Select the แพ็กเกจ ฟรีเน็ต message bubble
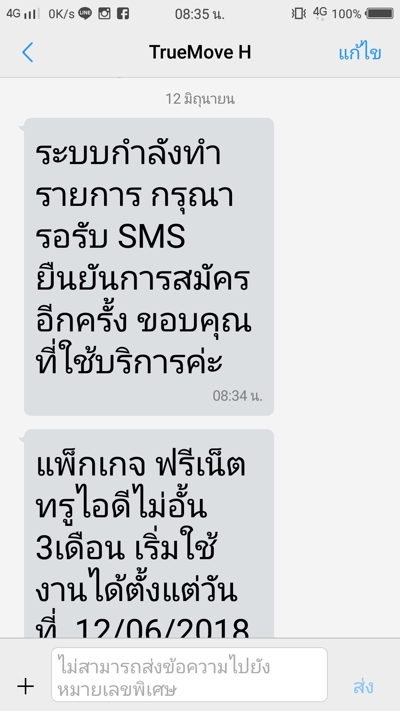The height and width of the screenshot is (711, 400). point(149,534)
